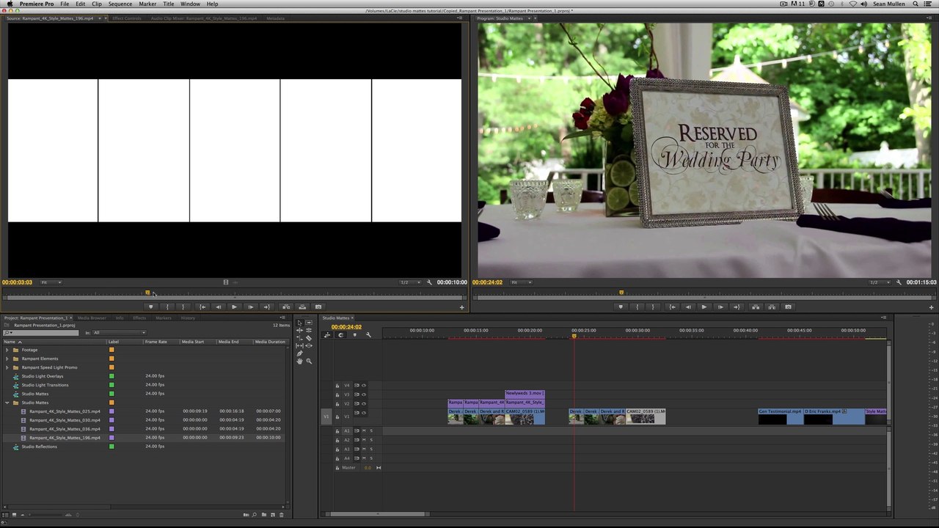Select the Ripple Edit tool
939x528 pixels.
[299, 330]
